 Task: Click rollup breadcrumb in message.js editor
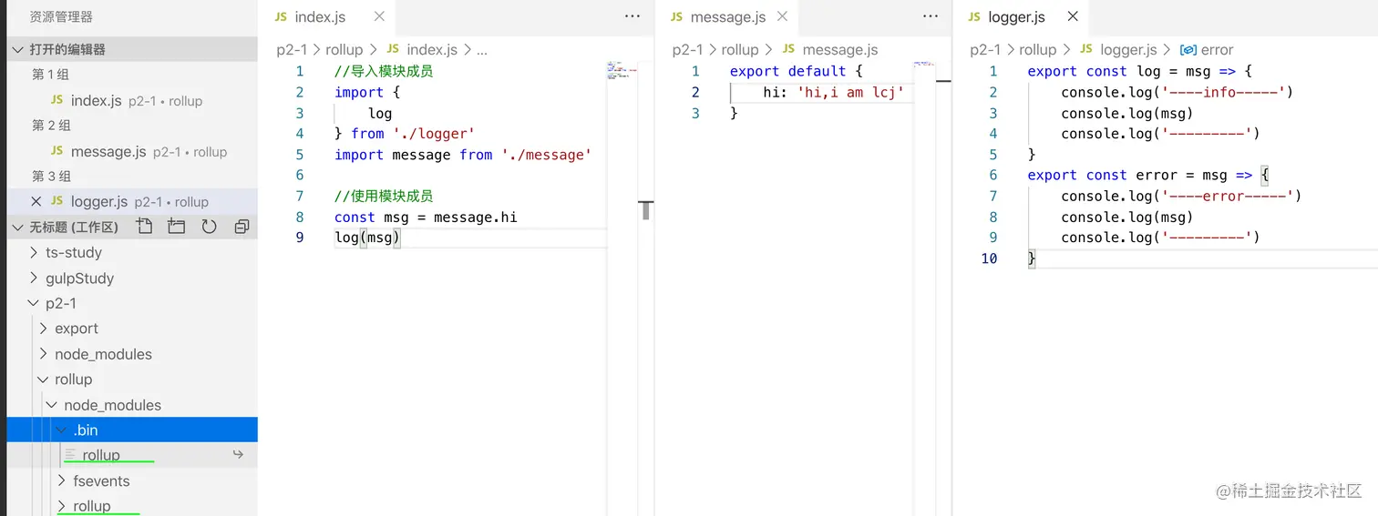tap(740, 50)
